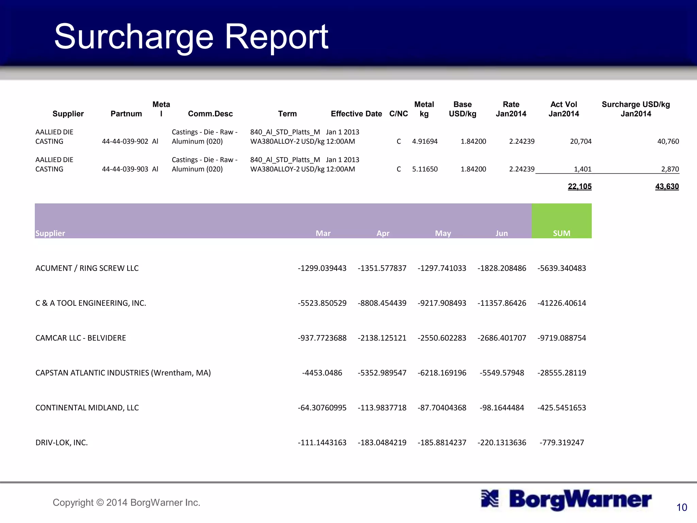Screen dimensions: 697x523
Task: Click the Apr column header
Action: pyautogui.click(x=383, y=233)
